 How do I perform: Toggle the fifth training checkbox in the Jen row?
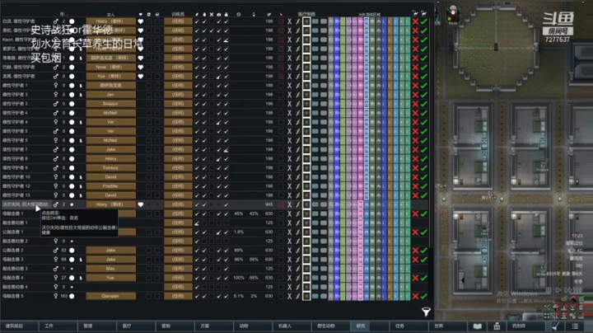(x=226, y=95)
